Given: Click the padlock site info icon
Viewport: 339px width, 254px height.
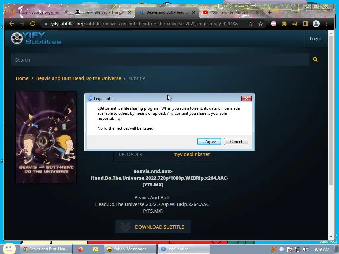Looking at the screenshot, I should point(46,24).
